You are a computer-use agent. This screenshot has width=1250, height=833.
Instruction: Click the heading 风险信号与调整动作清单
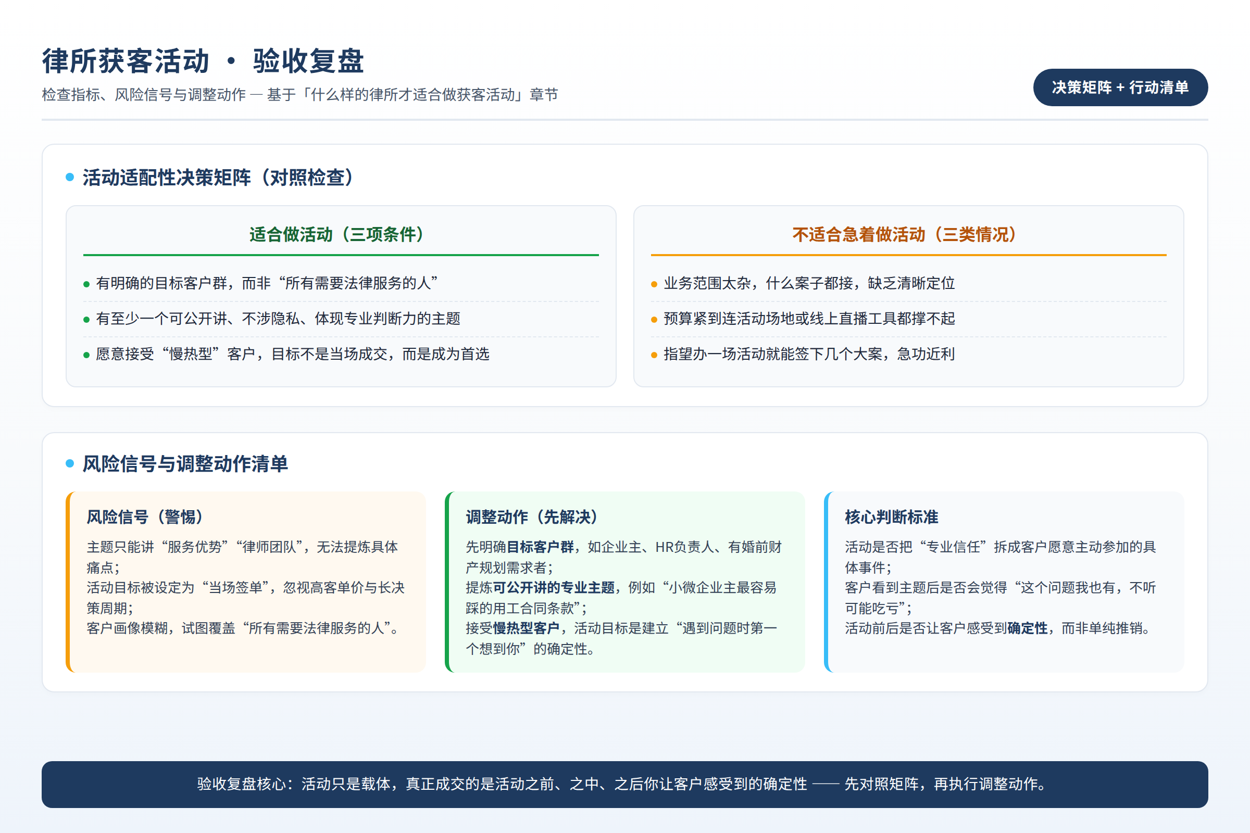coord(185,464)
